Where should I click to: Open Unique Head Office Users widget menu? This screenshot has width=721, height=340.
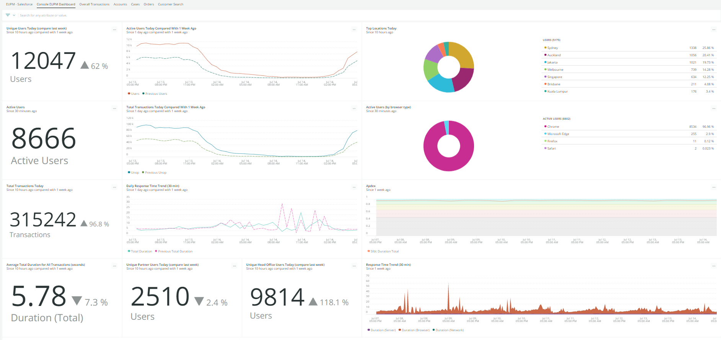click(x=354, y=266)
